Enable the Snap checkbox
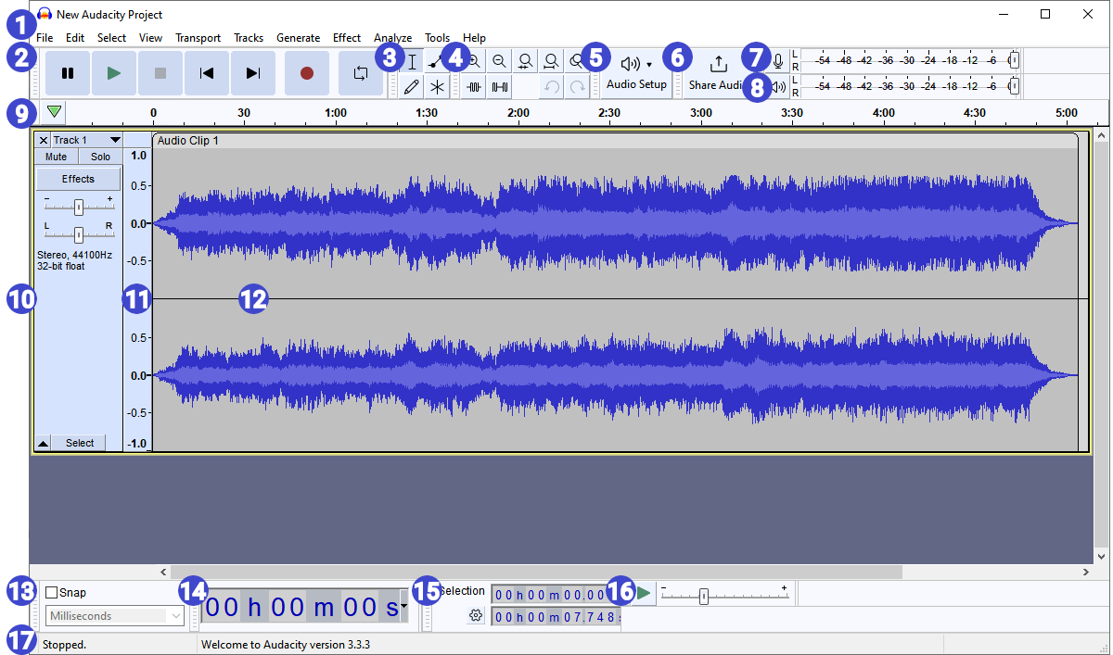 coord(52,592)
